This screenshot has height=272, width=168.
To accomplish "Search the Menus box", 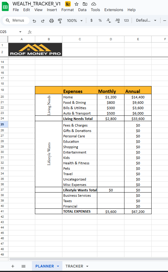I will point(16,20).
